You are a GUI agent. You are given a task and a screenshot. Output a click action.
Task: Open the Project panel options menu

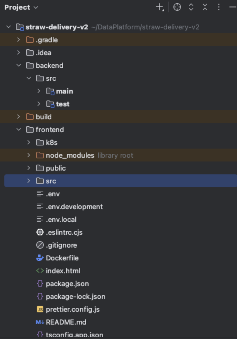click(219, 7)
